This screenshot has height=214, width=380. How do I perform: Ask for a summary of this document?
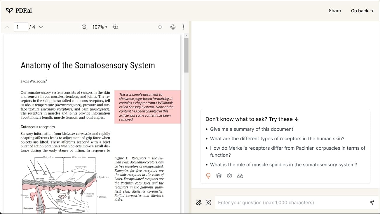252,129
